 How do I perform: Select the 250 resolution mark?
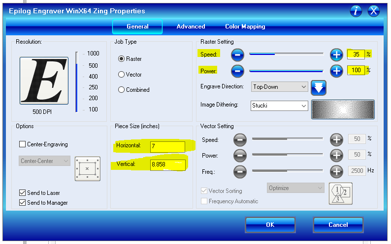point(93,87)
